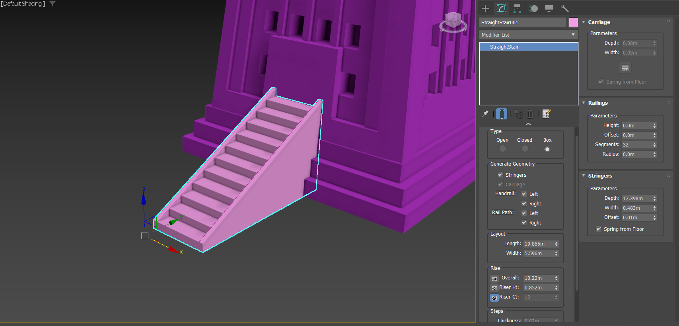The image size is (679, 326).
Task: Toggle Handrail Left checkbox
Action: coord(524,194)
